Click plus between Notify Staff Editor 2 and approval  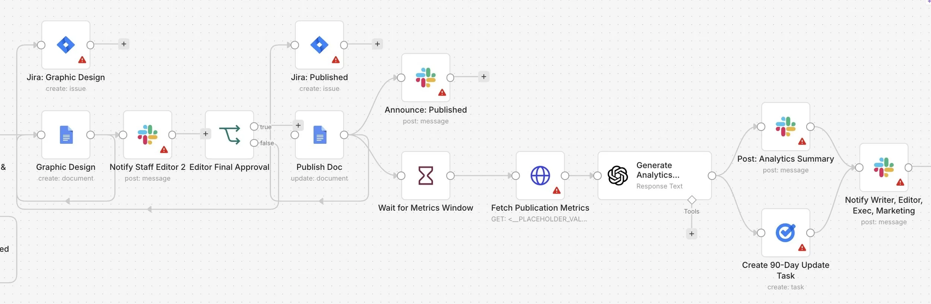[206, 134]
